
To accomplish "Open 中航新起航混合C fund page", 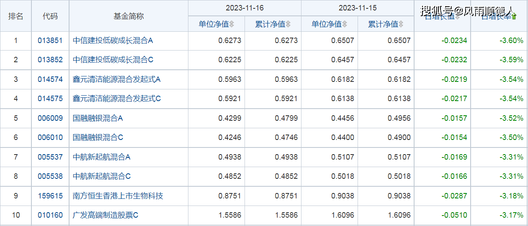I will [102, 176].
